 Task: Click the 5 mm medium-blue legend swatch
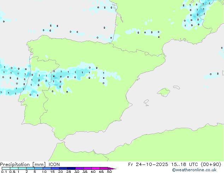[x=39, y=168]
